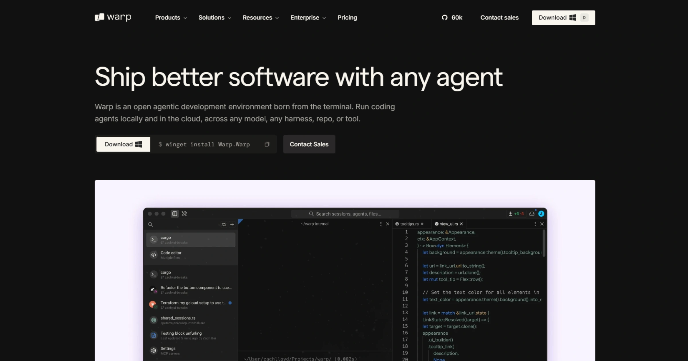Add new session with plus icon
This screenshot has width=688, height=361.
[x=232, y=224]
